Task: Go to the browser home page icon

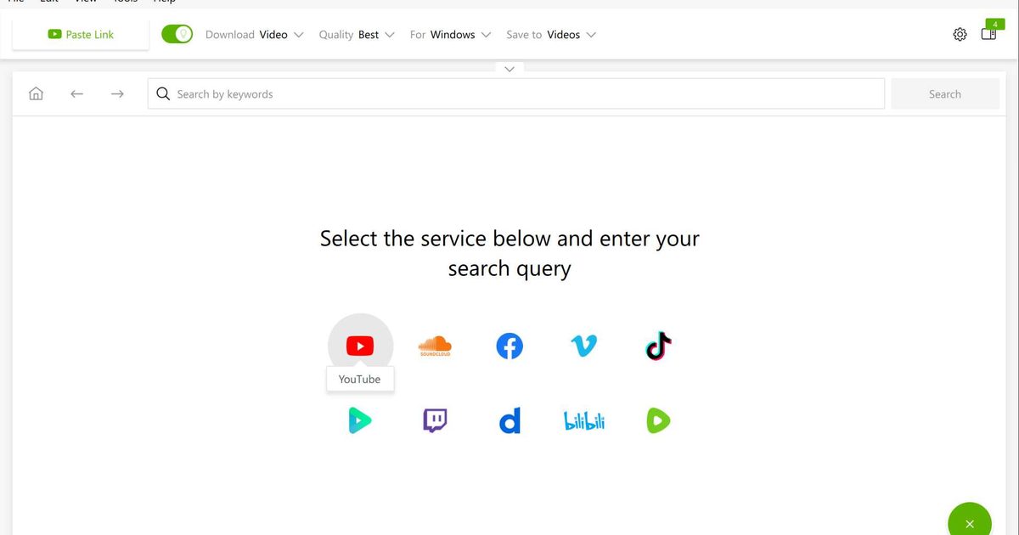Action: [36, 94]
